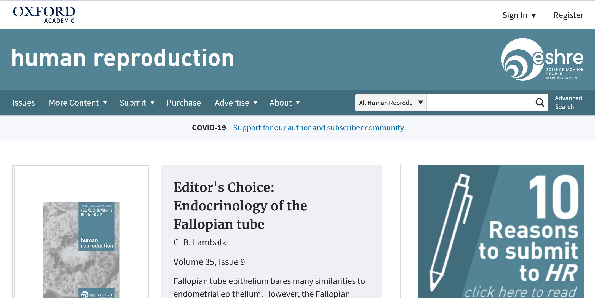
Task: Click the pen icon in the submit banner
Action: coord(451,232)
